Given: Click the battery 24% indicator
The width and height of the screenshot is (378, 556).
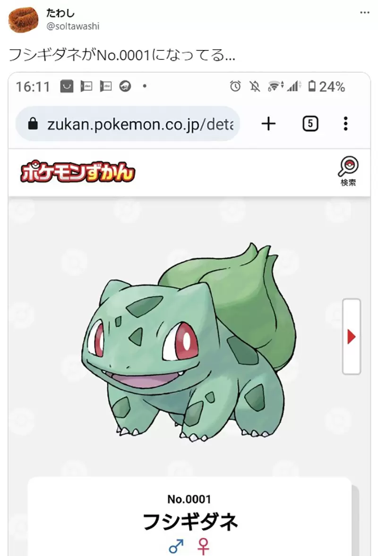Looking at the screenshot, I should click(326, 86).
